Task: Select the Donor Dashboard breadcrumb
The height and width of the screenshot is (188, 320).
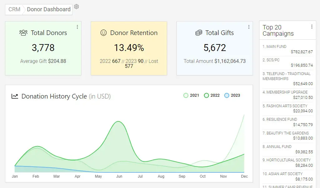Action: coord(49,9)
